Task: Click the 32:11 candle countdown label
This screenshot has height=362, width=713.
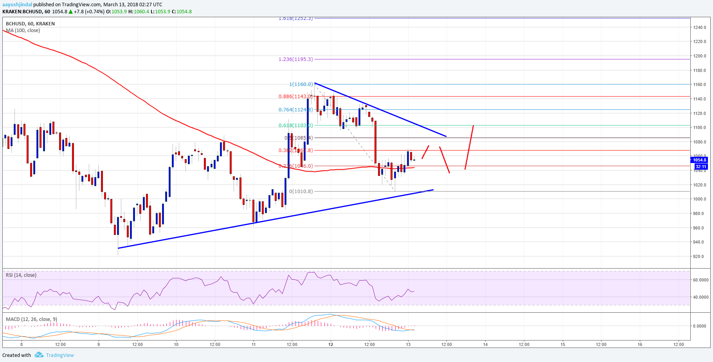Action: coord(700,167)
